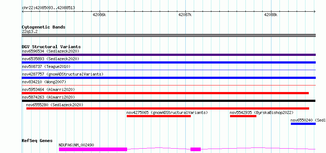Select the large magenta NDUFA6 exon block
The width and height of the screenshot is (326, 153).
[93, 149]
